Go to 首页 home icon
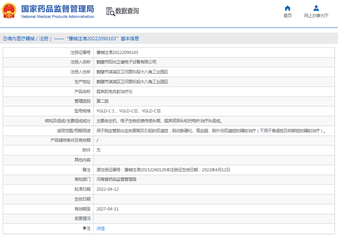 pyautogui.click(x=288, y=8)
